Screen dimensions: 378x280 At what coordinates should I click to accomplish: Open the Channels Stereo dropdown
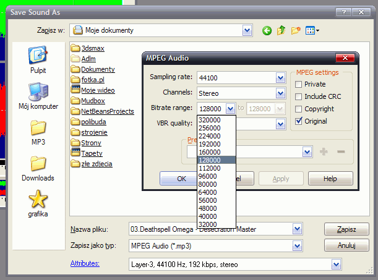pyautogui.click(x=280, y=93)
